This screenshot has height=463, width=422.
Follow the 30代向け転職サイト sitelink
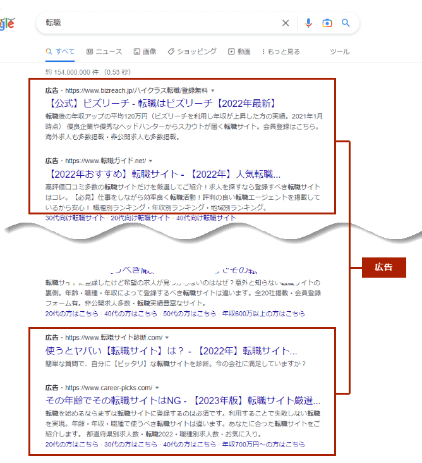pos(75,218)
